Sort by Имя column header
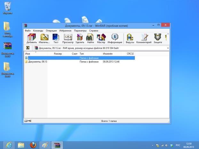 (36, 54)
